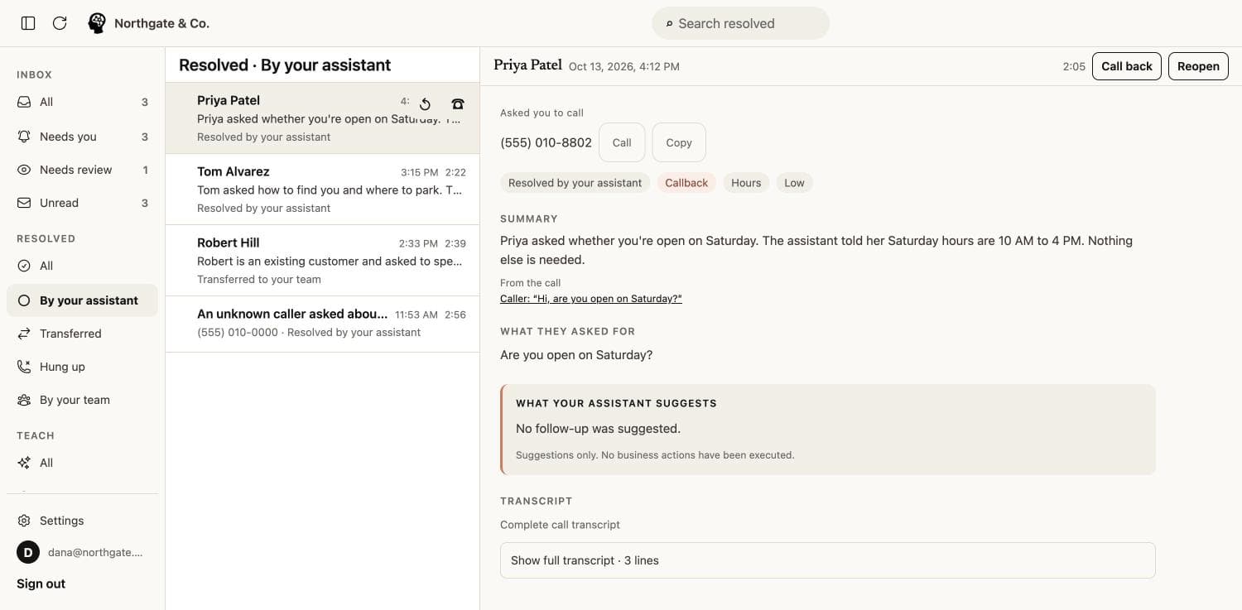Open Unread inbox filter
This screenshot has width=1242, height=610.
pyautogui.click(x=82, y=203)
